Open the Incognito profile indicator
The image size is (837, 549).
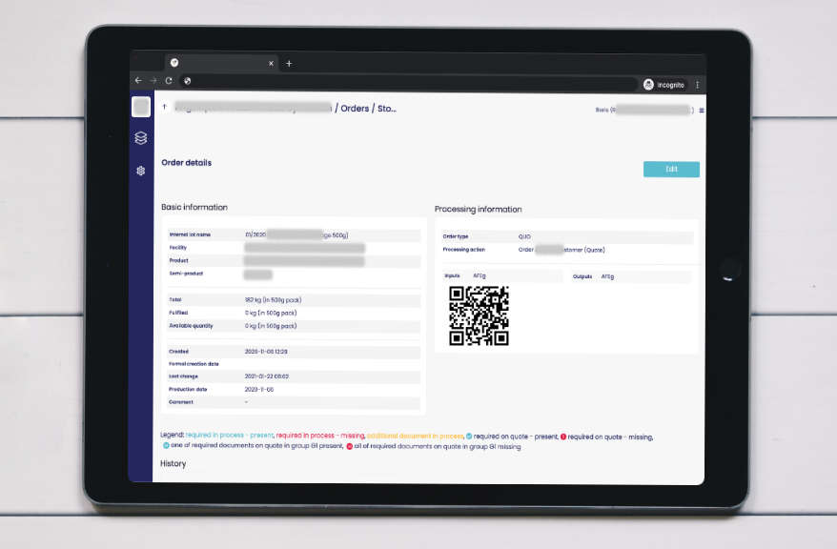tap(663, 85)
